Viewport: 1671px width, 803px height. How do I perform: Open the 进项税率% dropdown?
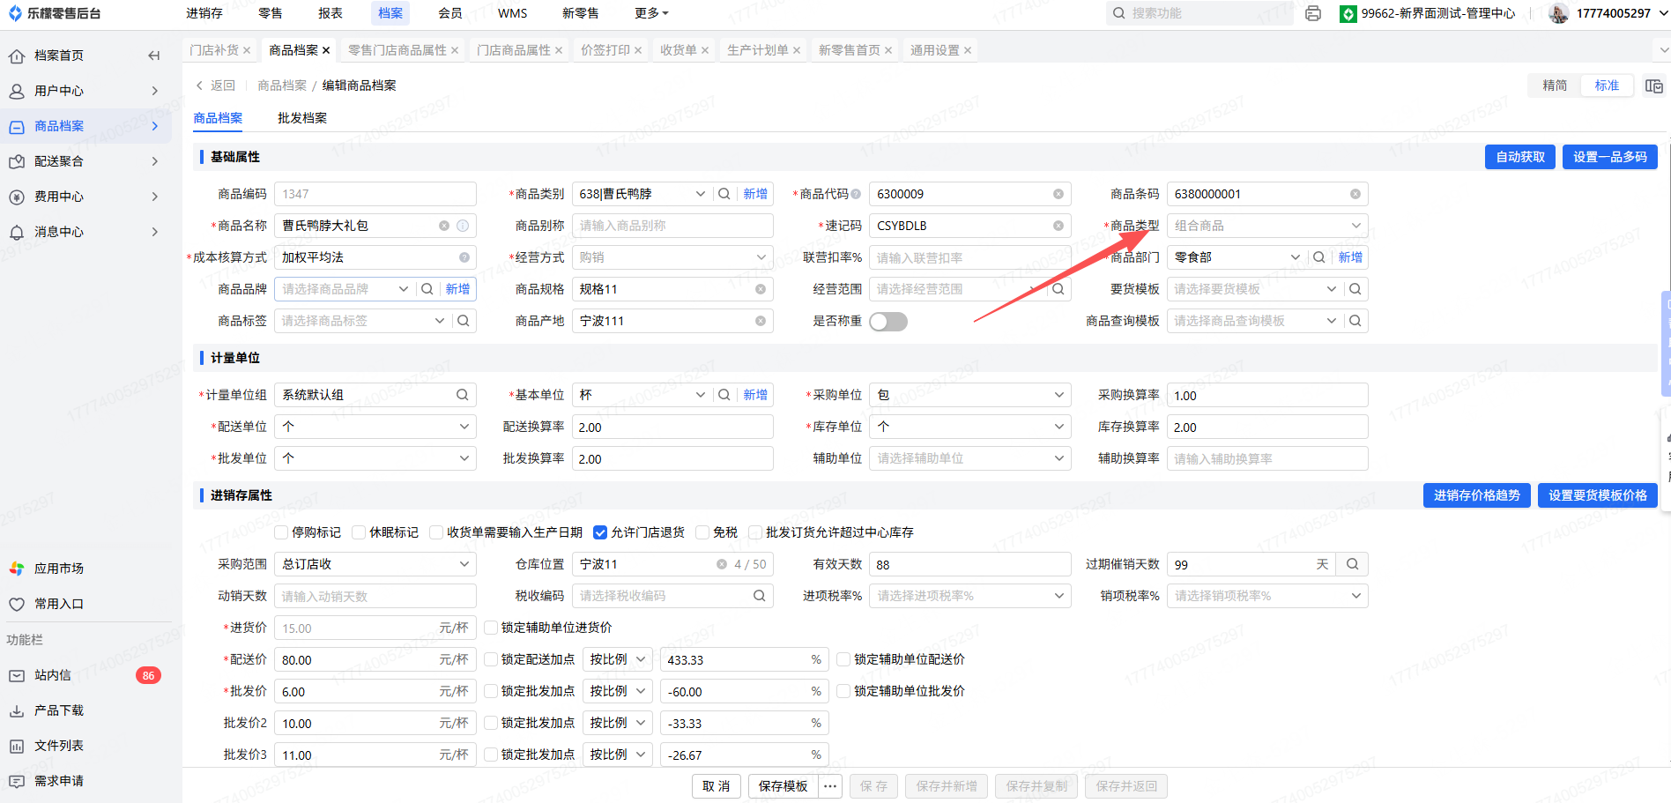(x=969, y=596)
